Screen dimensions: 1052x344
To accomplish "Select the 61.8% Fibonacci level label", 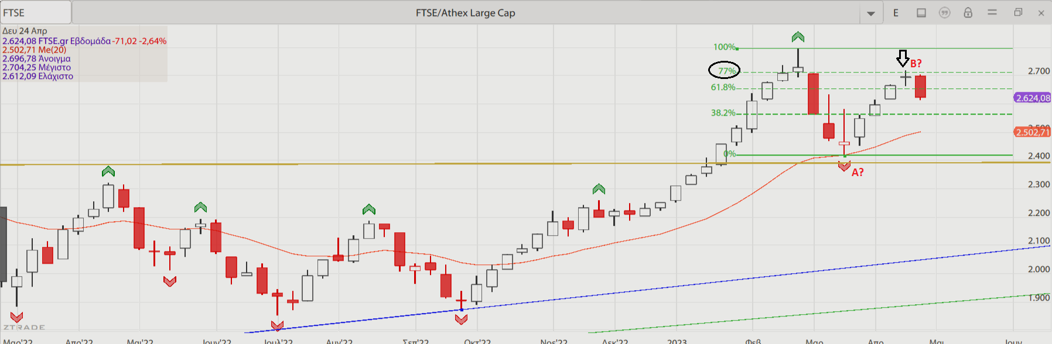I will (723, 87).
